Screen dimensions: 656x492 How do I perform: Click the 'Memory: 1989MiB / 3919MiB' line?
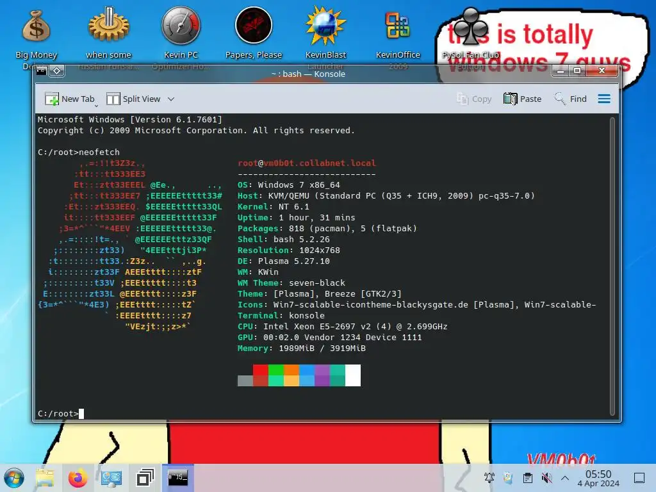[301, 348]
